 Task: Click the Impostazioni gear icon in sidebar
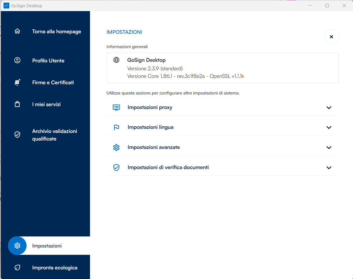click(x=17, y=245)
